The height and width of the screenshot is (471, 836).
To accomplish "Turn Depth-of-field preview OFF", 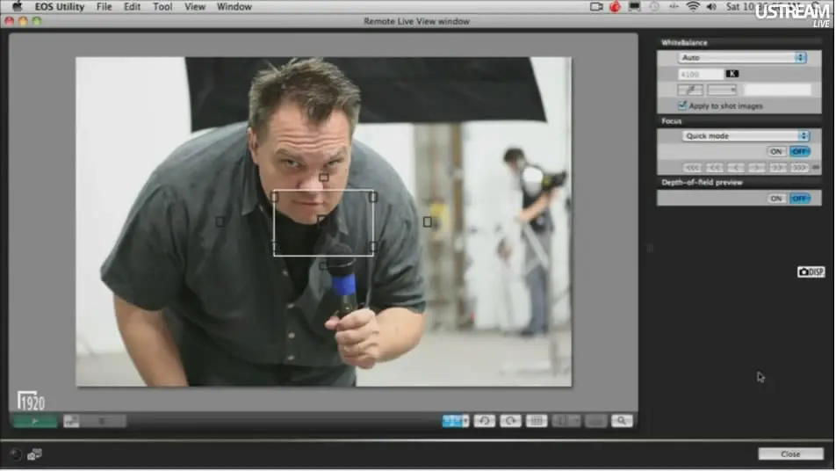I will (x=800, y=199).
